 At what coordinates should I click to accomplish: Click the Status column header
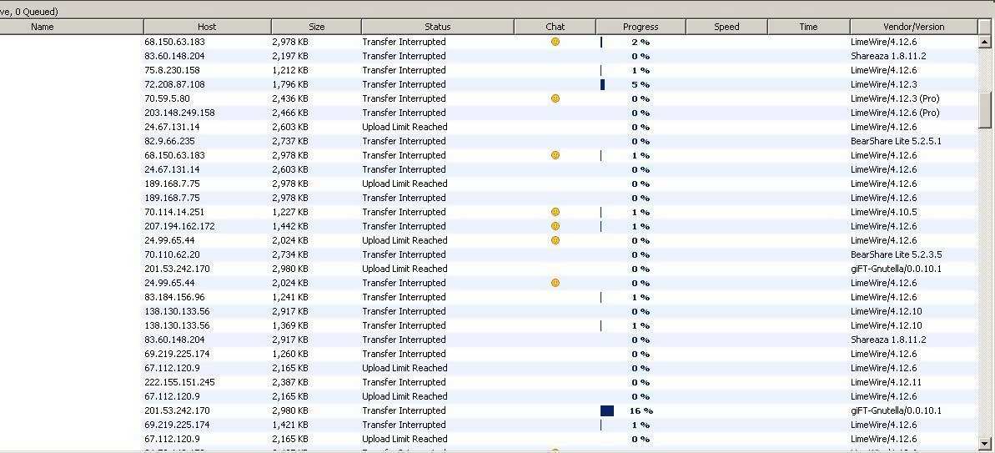(437, 27)
